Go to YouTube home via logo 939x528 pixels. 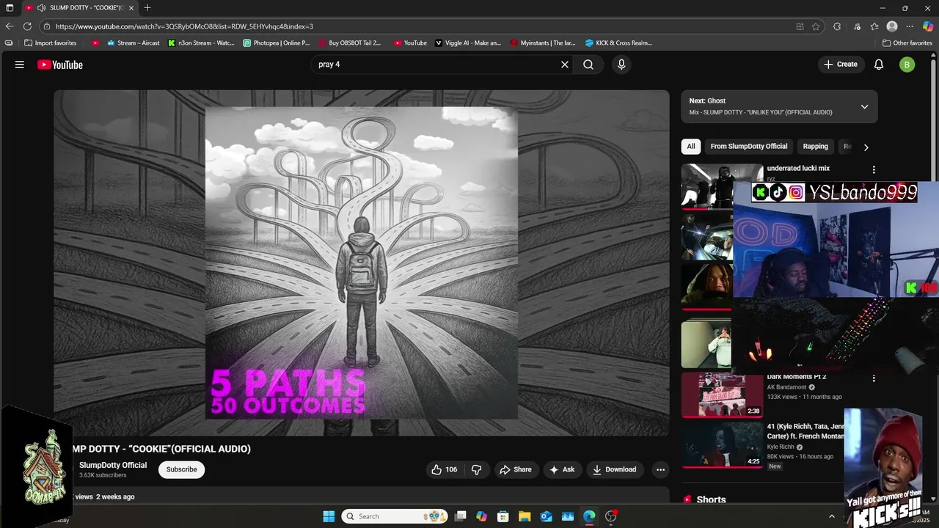tap(60, 65)
